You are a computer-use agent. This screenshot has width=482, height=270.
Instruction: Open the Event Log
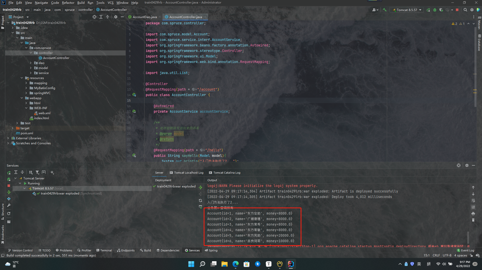[465, 250]
